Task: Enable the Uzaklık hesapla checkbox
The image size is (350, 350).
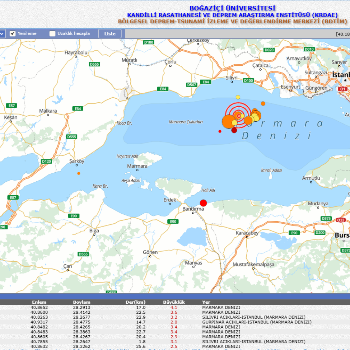Action: tap(52, 34)
